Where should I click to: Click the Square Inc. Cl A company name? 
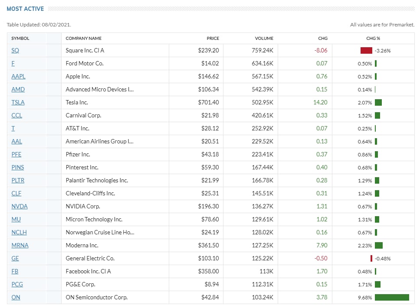[85, 50]
